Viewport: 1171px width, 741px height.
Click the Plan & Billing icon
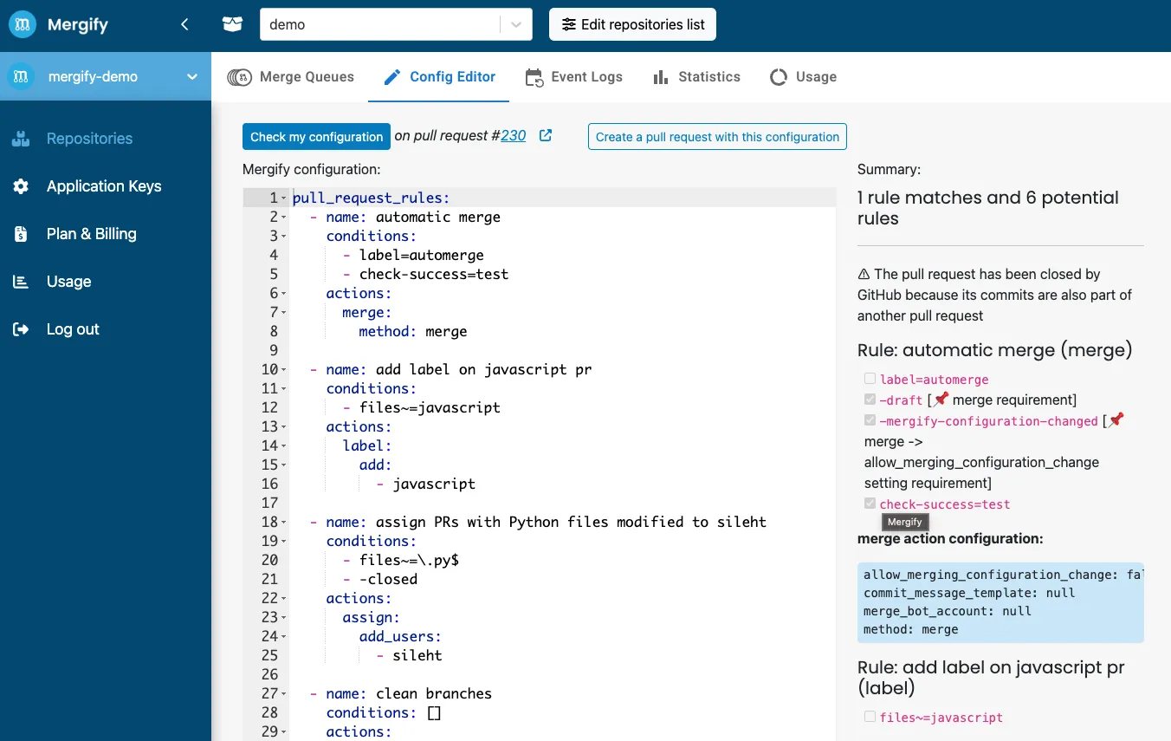click(x=20, y=234)
